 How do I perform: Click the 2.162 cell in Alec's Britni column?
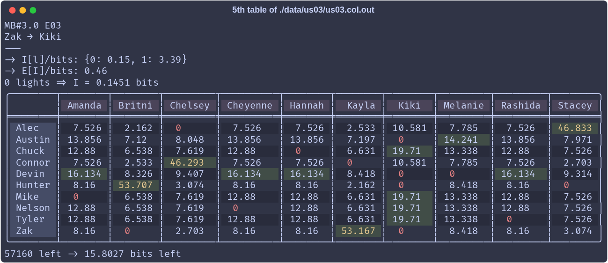click(x=136, y=128)
